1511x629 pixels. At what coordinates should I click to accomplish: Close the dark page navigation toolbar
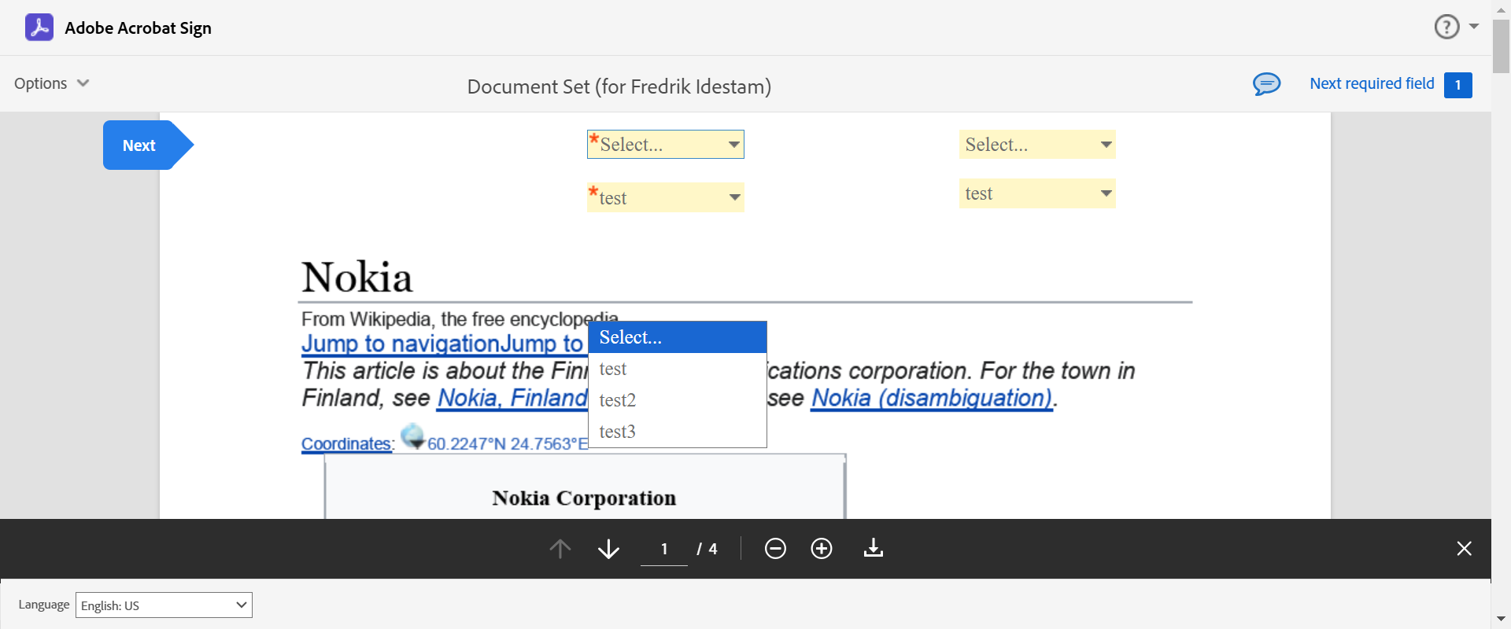[x=1464, y=549]
